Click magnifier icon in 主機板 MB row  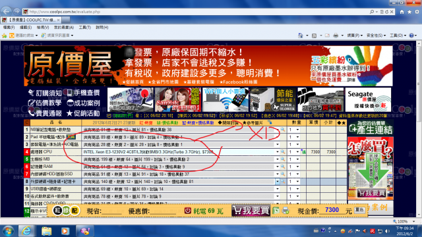(x=283, y=159)
